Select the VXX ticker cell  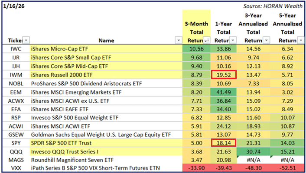(x=16, y=168)
